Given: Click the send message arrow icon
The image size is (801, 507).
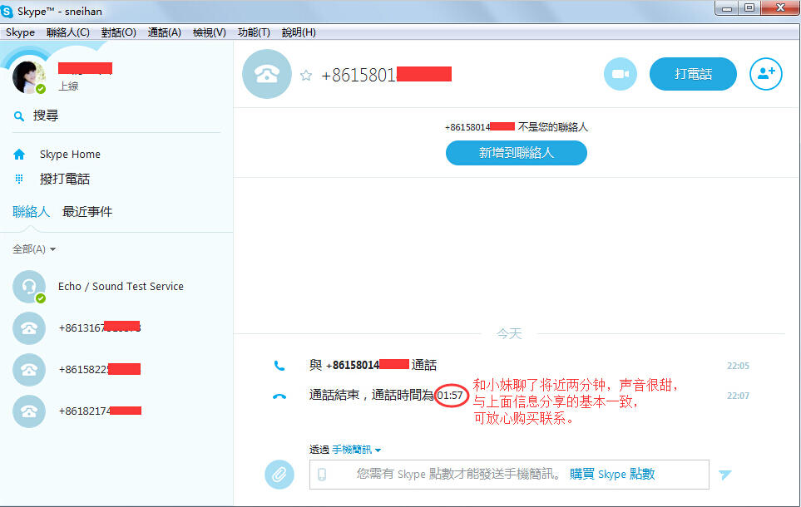Looking at the screenshot, I should click(x=724, y=475).
